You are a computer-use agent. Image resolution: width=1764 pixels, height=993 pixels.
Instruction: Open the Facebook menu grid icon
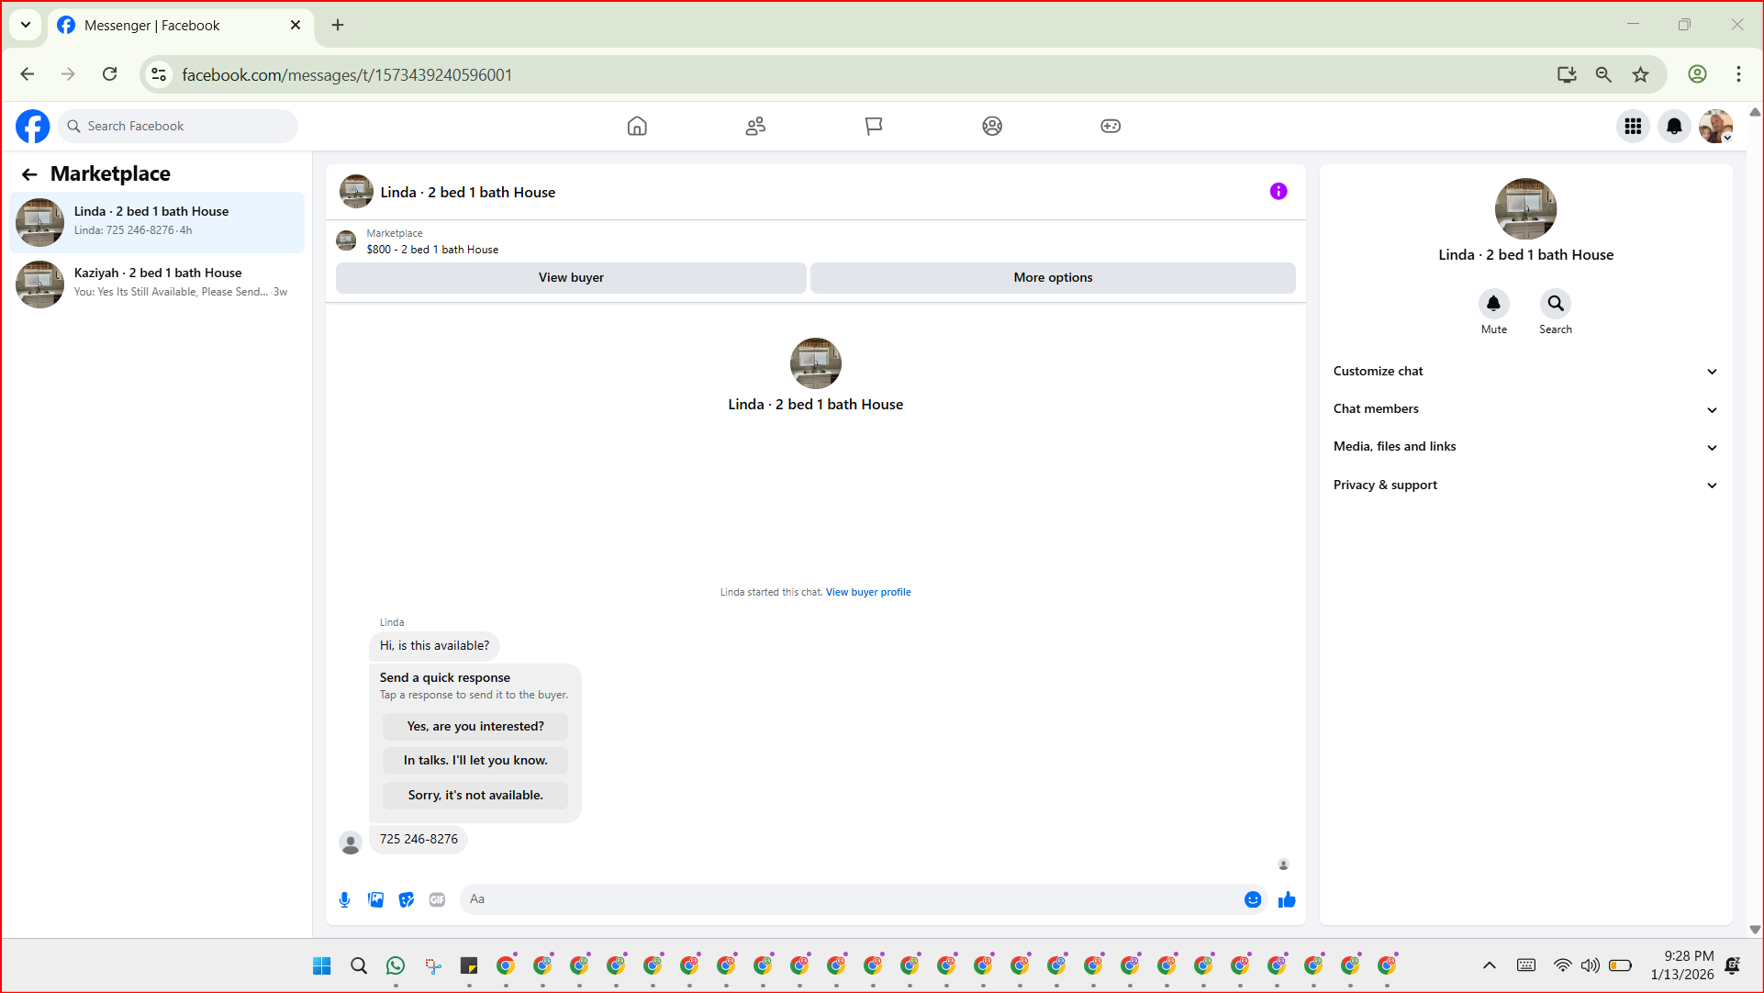1633,126
